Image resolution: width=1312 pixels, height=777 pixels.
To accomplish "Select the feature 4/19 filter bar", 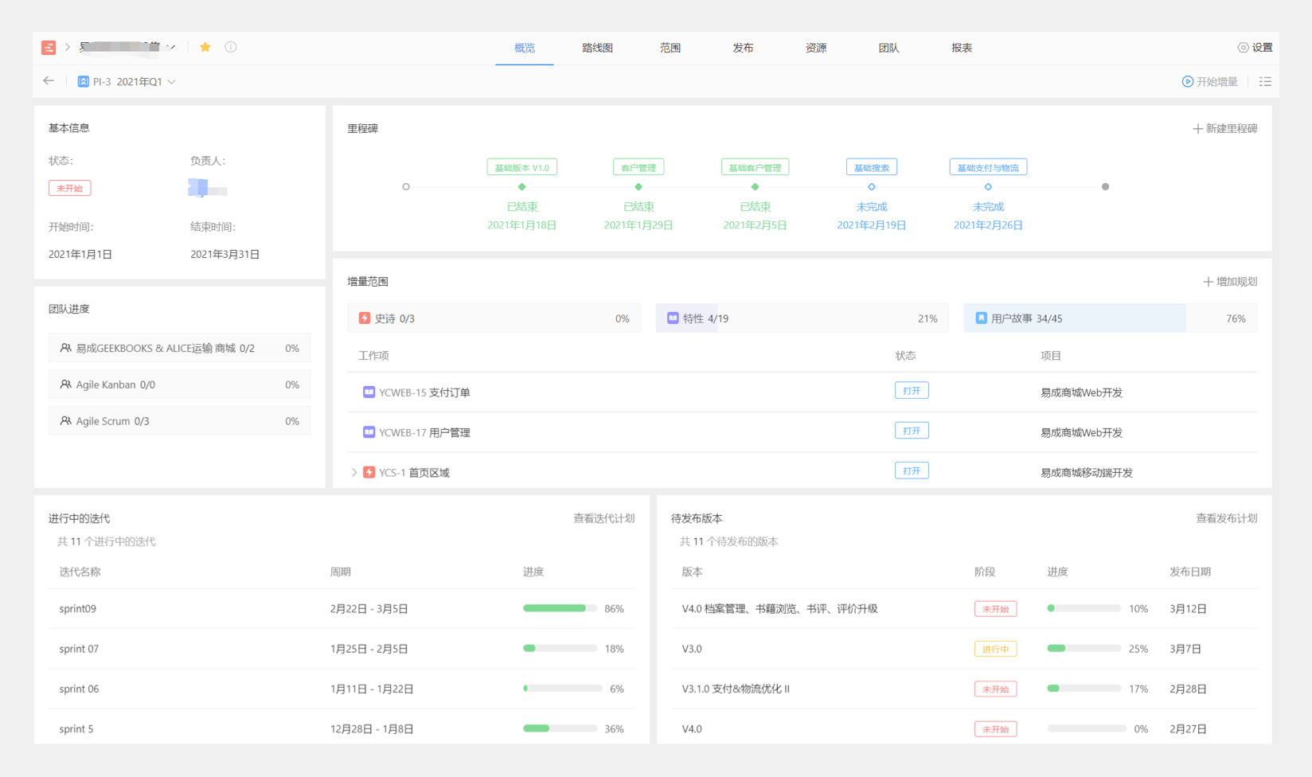I will (802, 318).
